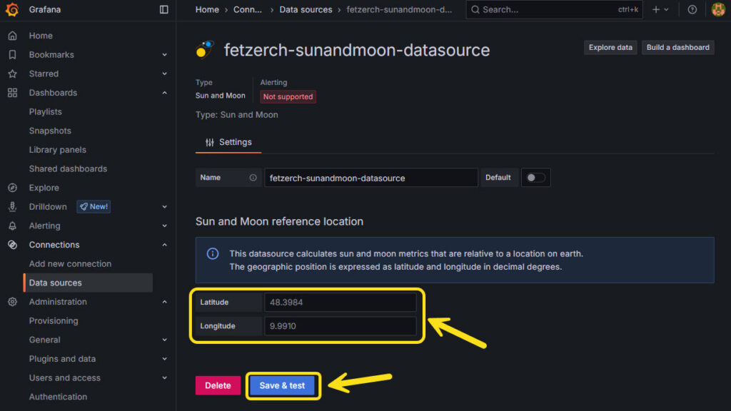Expand the Plugins and data chevron
Image resolution: width=731 pixels, height=411 pixels.
[165, 359]
